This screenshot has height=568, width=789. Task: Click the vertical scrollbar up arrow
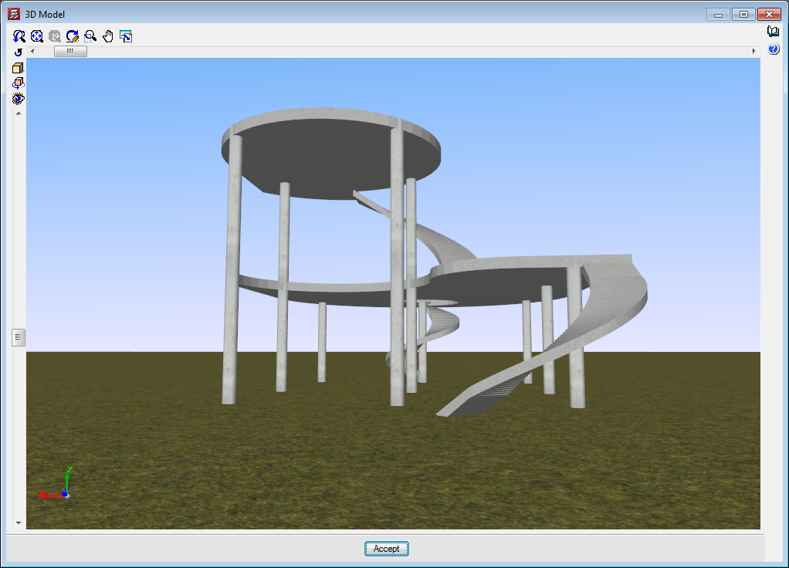19,113
